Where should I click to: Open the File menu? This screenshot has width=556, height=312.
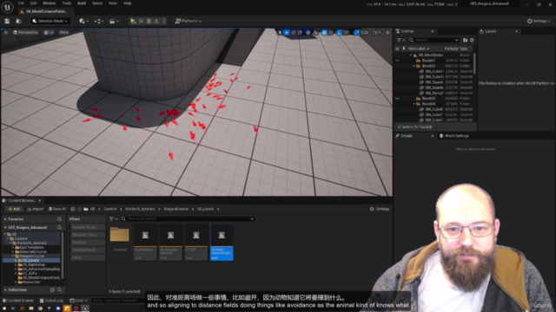(21, 3)
